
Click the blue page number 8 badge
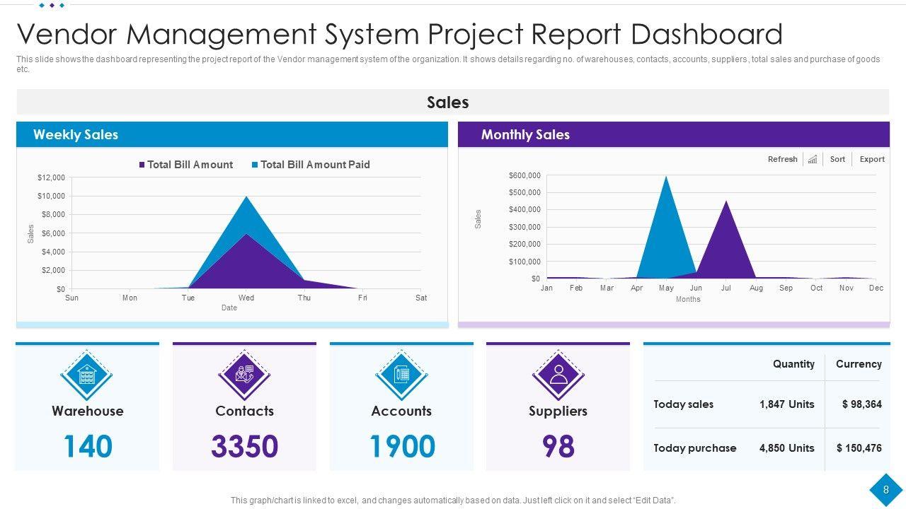click(885, 490)
